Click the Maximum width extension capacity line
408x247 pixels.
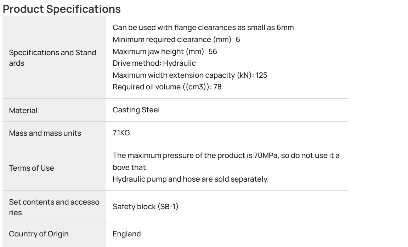click(x=190, y=75)
